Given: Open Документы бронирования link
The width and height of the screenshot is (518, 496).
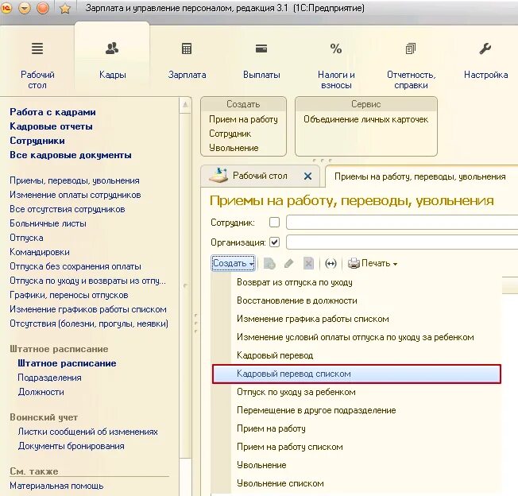Looking at the screenshot, I should point(71,446).
